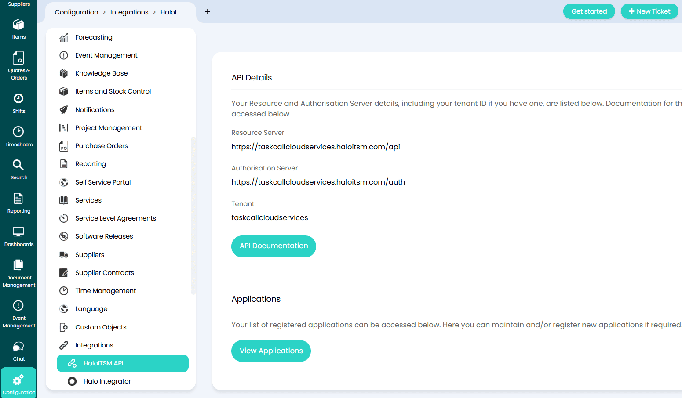Open Dashboards from the left sidebar
Viewport: 682px width, 398px height.
(x=18, y=236)
